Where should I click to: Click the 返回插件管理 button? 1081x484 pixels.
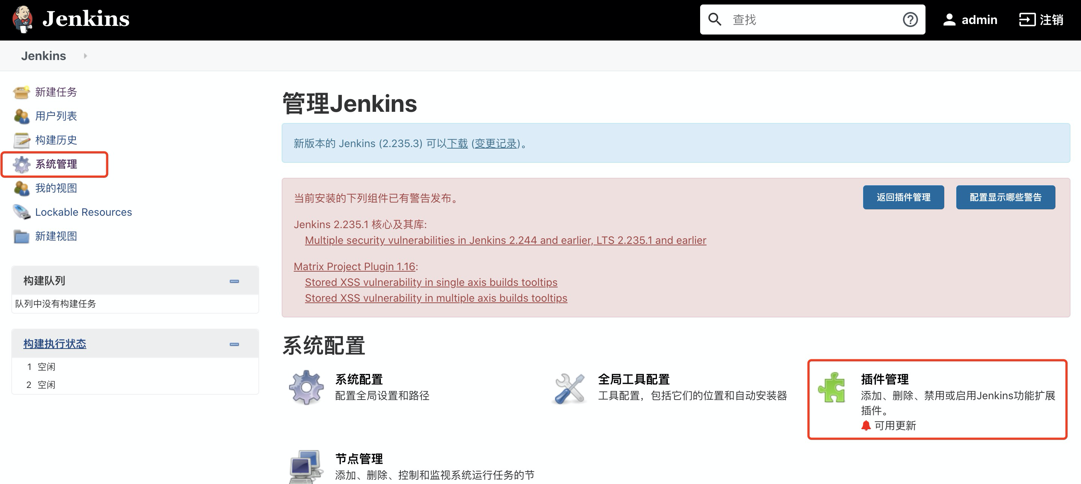(903, 197)
